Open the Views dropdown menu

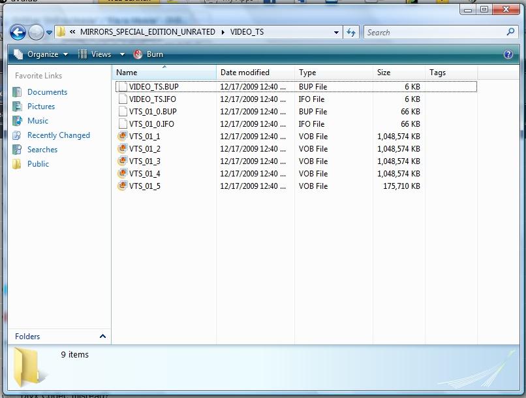click(x=95, y=54)
